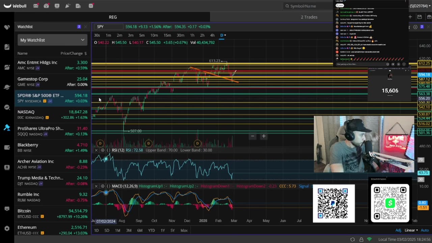
Task: Select the 1h interval
Action: (x=192, y=35)
